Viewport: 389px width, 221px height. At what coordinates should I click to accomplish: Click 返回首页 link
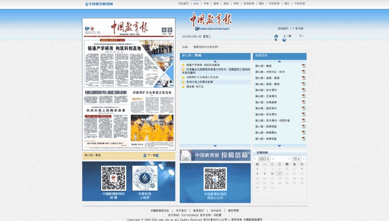(x=283, y=28)
